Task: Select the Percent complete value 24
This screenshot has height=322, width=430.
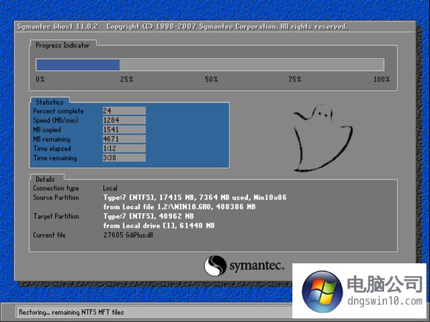Action: 124,111
